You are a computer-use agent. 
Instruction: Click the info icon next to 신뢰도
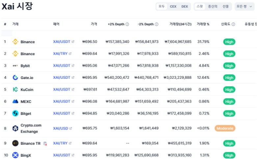[x=233, y=24]
